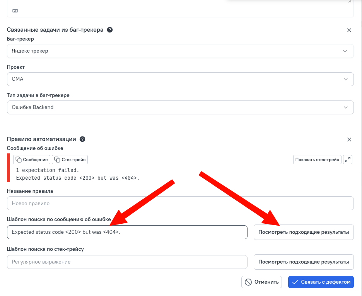Click the Показать стек-трейс button
Screen dimensions: 362x296
tap(317, 160)
